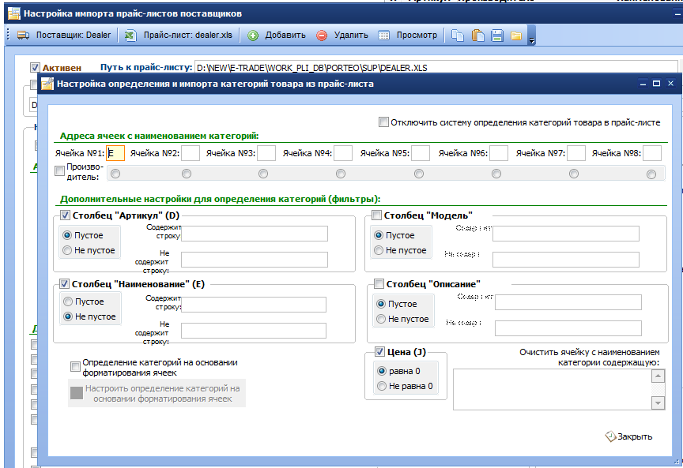Toggle the Активен checkbox
Viewport: 683px width, 468px height.
click(36, 67)
